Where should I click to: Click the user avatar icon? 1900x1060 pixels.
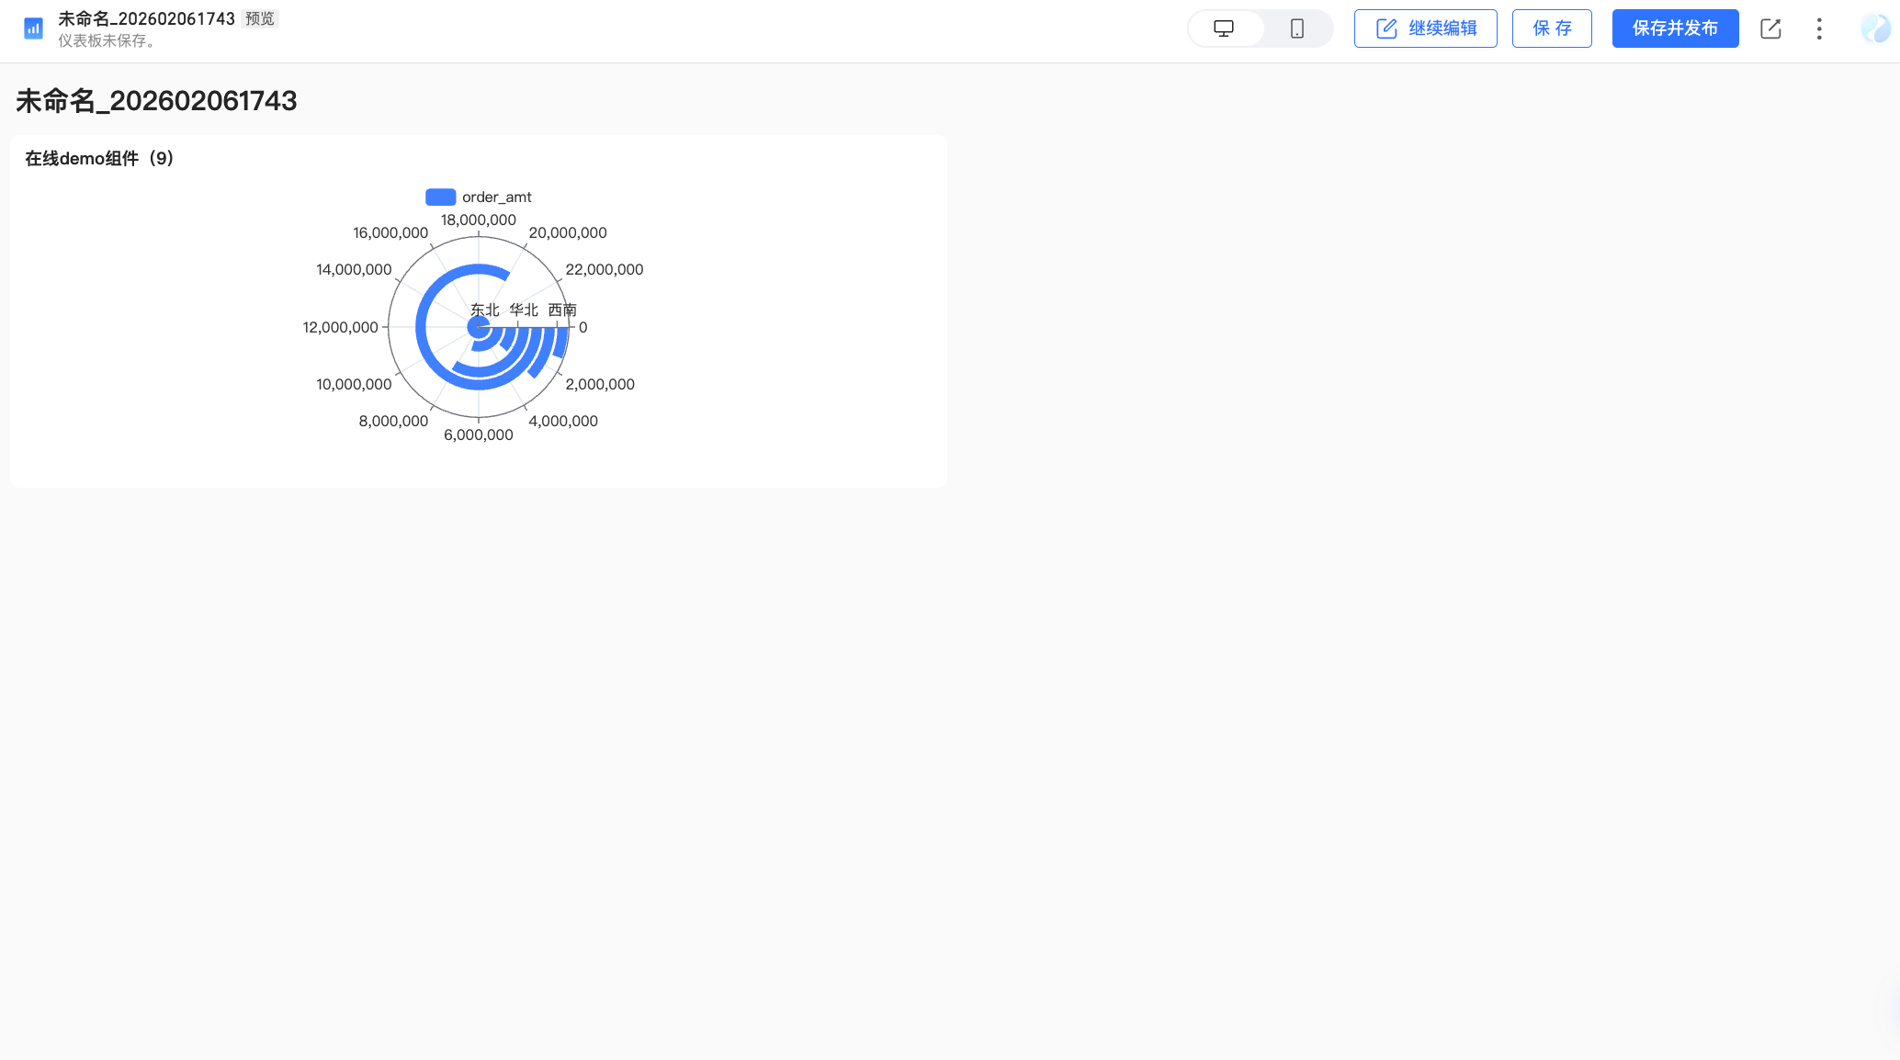[x=1875, y=28]
